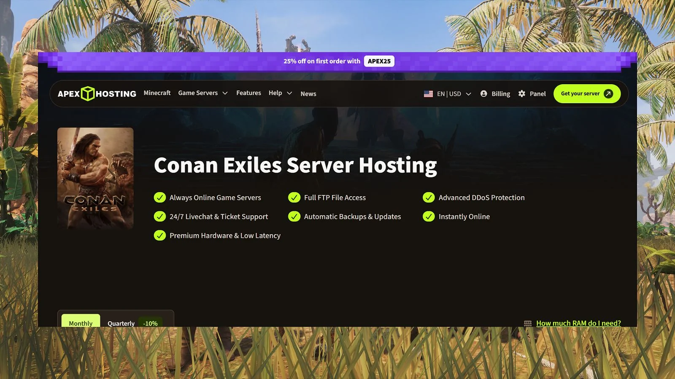Click checkmark beside Automatic Backups & Updates
This screenshot has height=379, width=675.
[294, 216]
